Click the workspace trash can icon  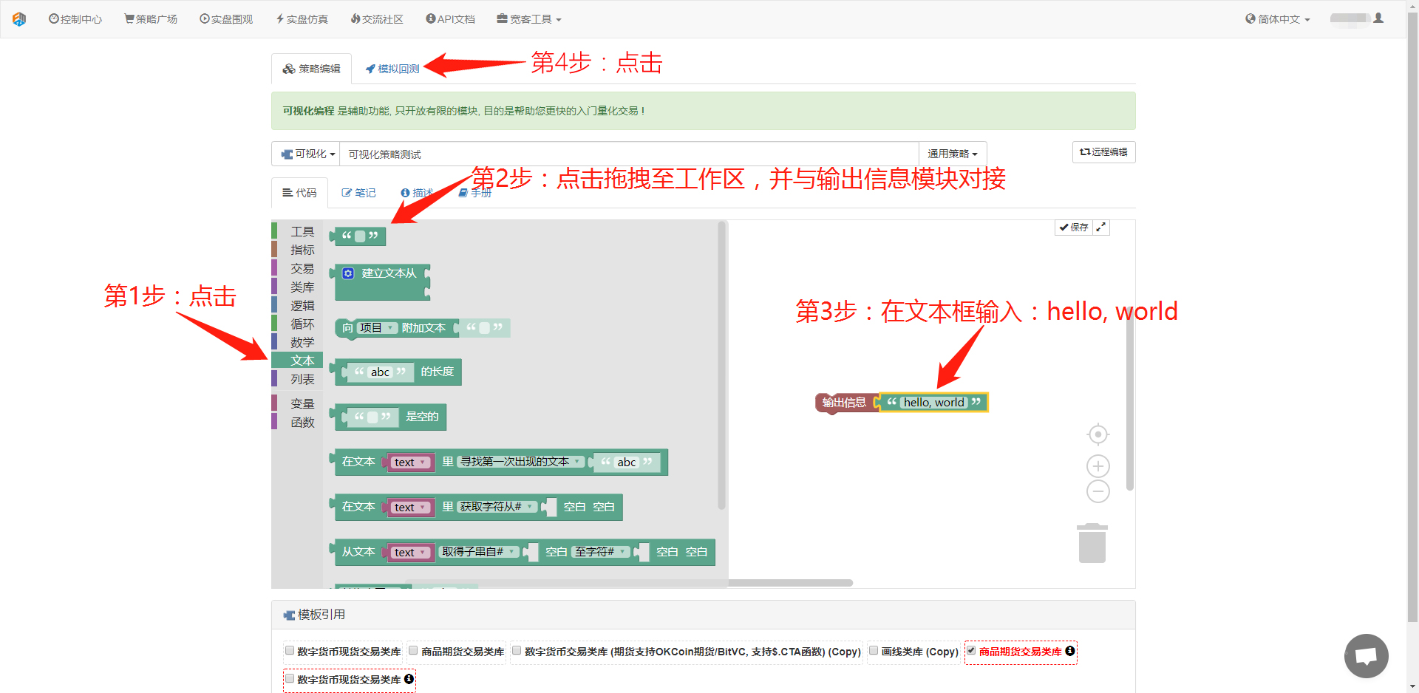coord(1092,544)
